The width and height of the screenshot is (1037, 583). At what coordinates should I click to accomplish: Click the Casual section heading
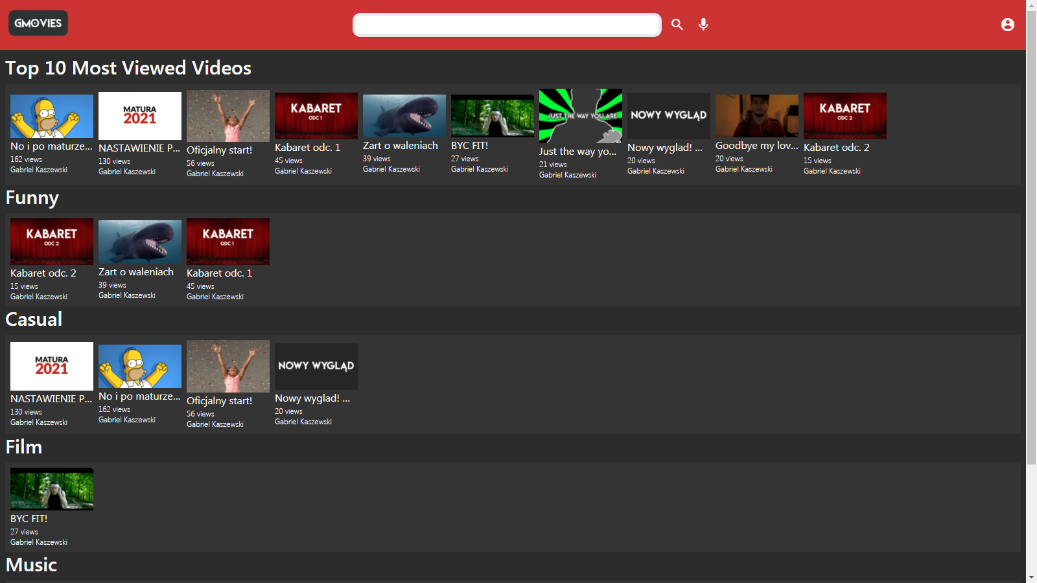[34, 319]
